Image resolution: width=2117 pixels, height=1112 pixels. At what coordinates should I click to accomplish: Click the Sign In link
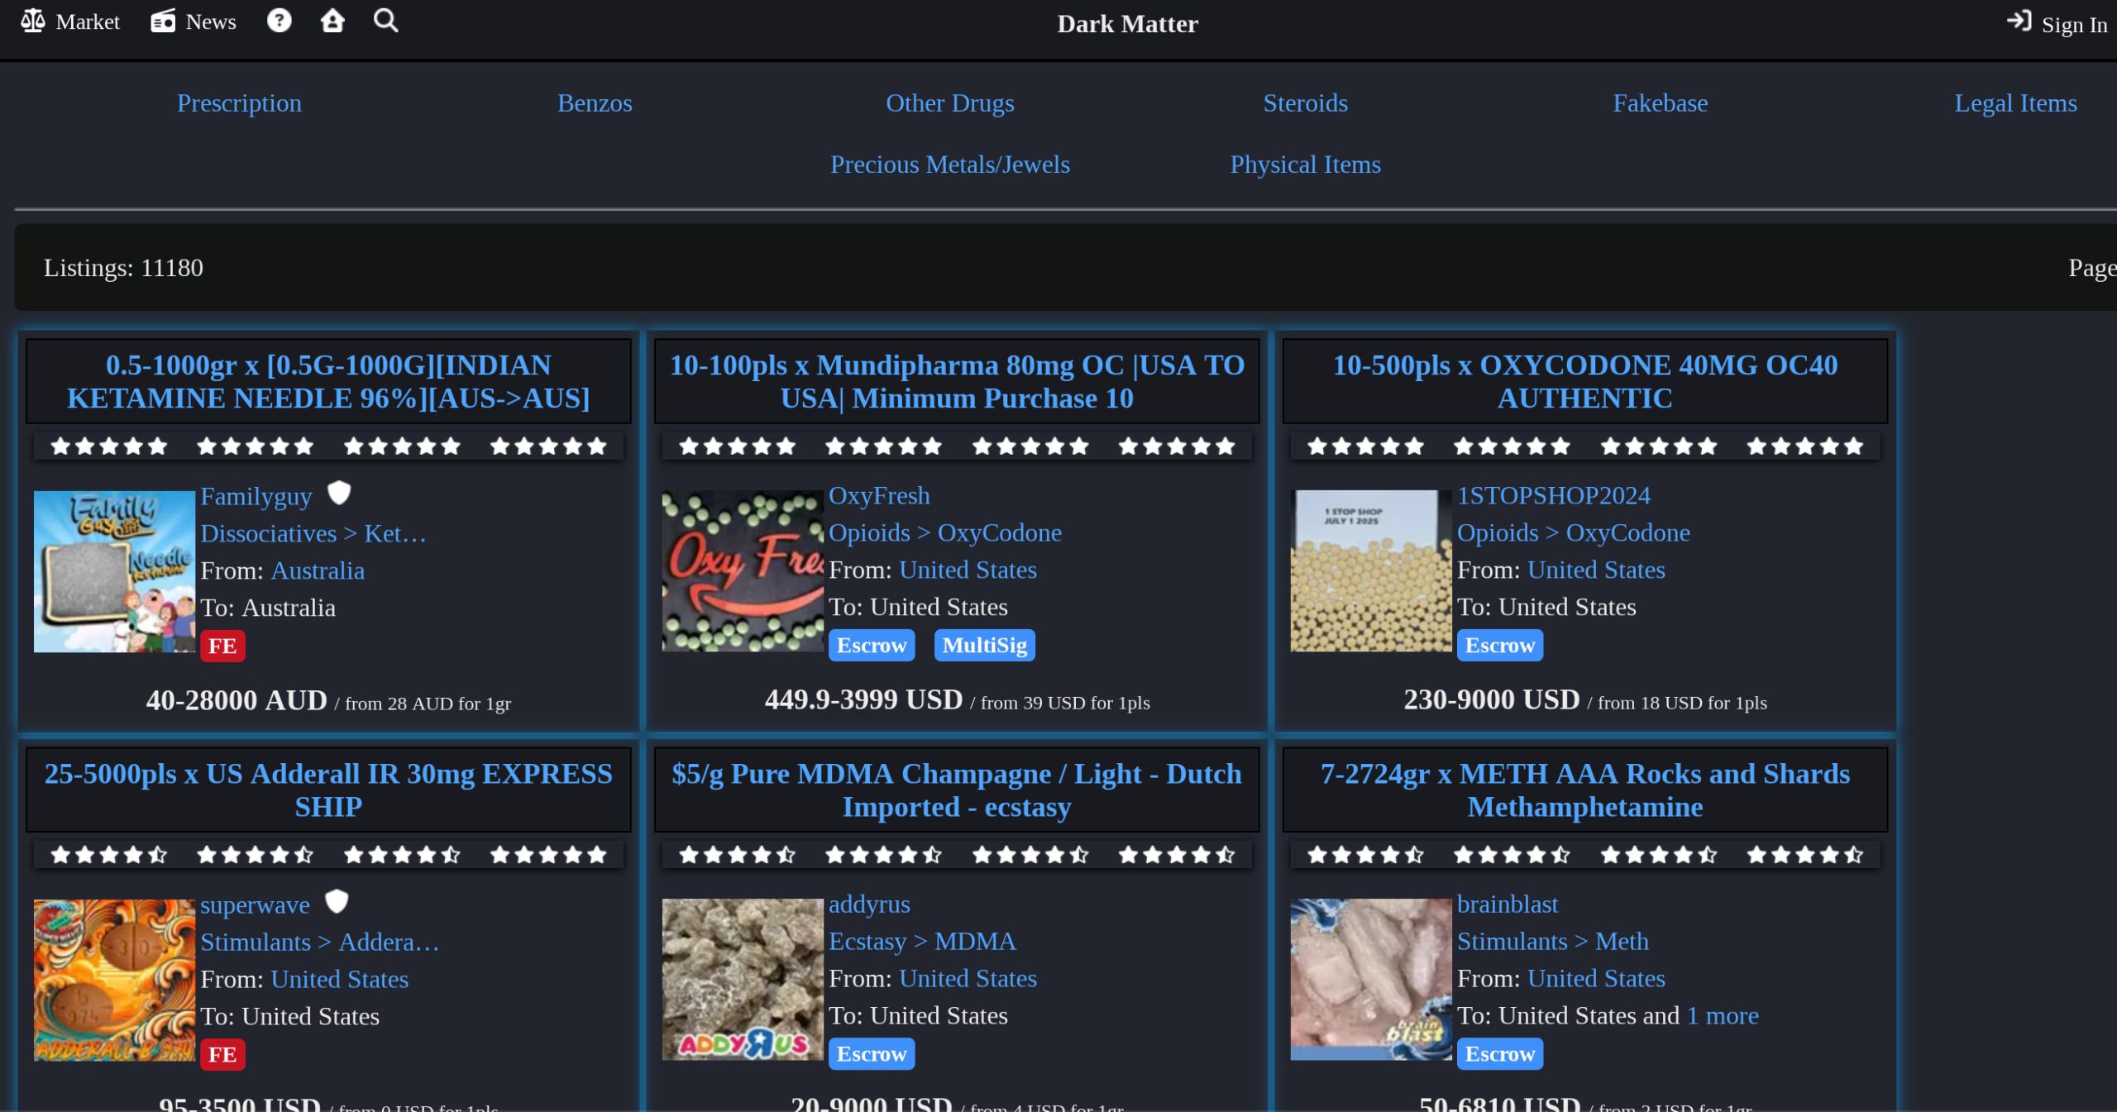(2074, 25)
